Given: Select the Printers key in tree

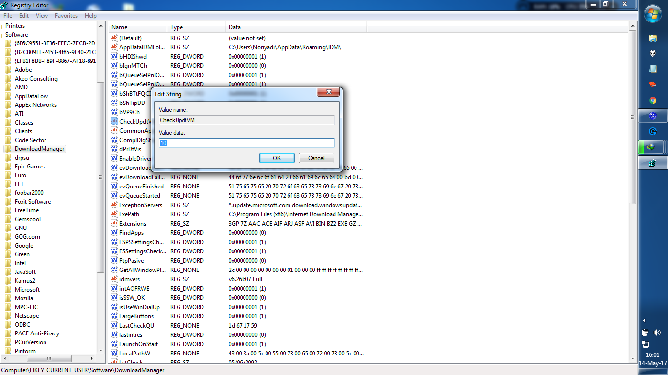Looking at the screenshot, I should 15,26.
